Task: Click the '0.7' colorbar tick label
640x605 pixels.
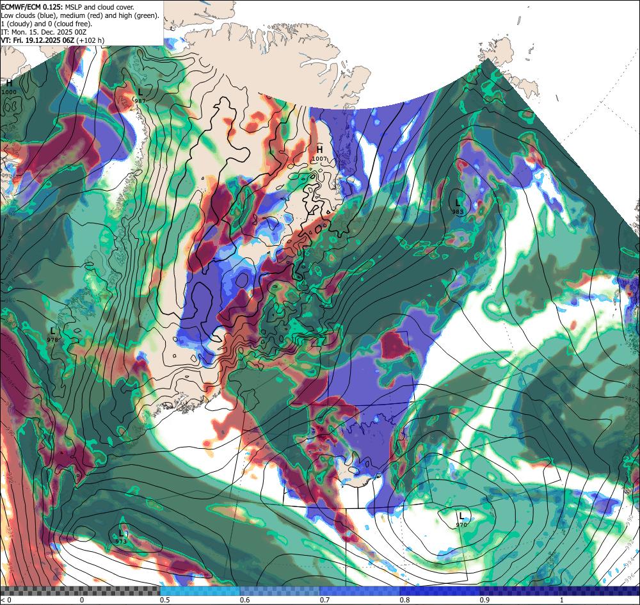Action: pyautogui.click(x=325, y=600)
